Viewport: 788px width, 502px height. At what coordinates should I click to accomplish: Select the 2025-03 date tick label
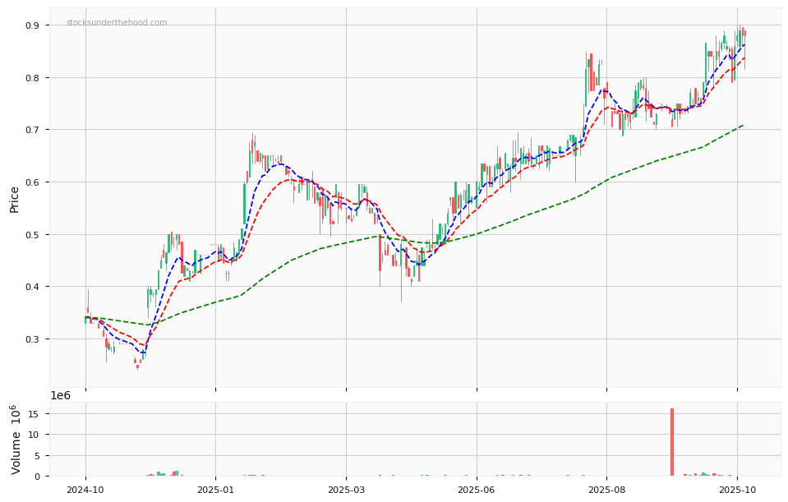click(x=346, y=489)
